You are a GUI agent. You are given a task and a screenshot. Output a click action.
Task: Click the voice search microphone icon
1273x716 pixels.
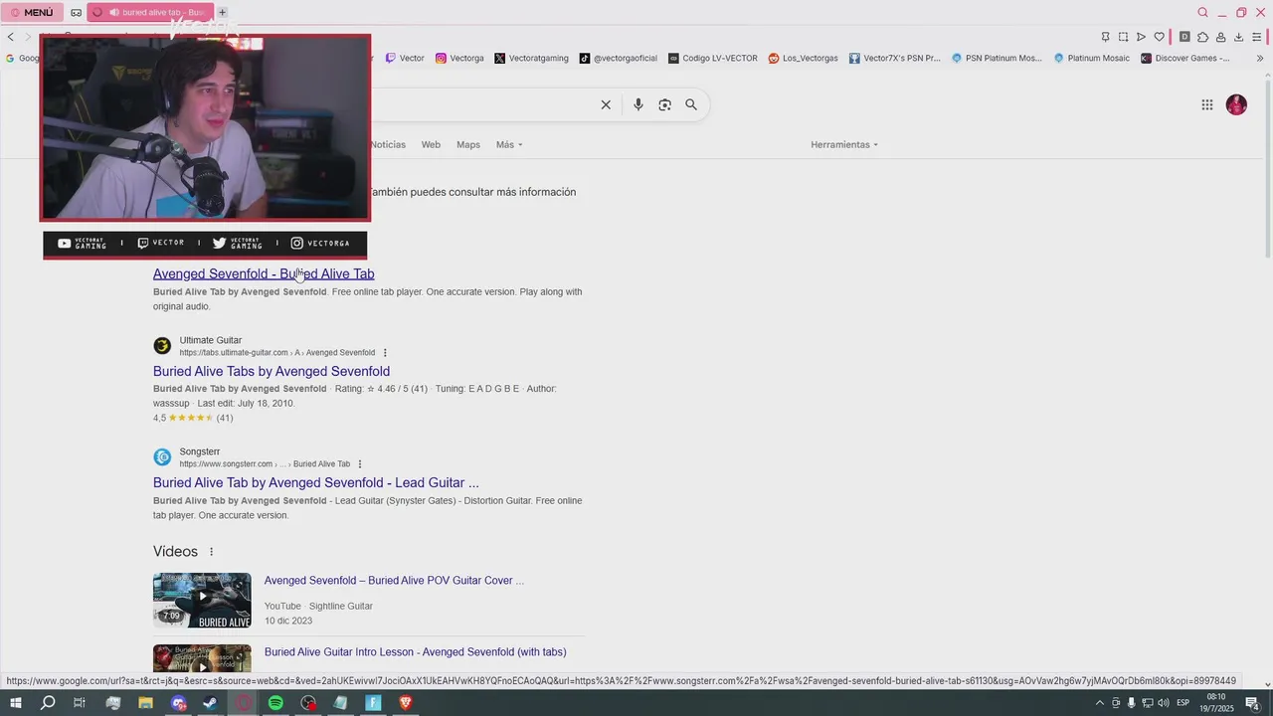click(638, 104)
